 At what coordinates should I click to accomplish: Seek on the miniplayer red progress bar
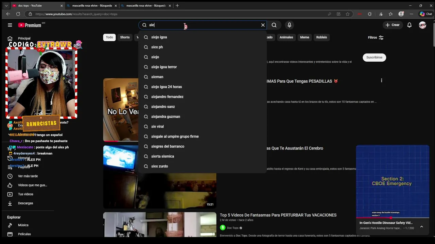pos(393,218)
